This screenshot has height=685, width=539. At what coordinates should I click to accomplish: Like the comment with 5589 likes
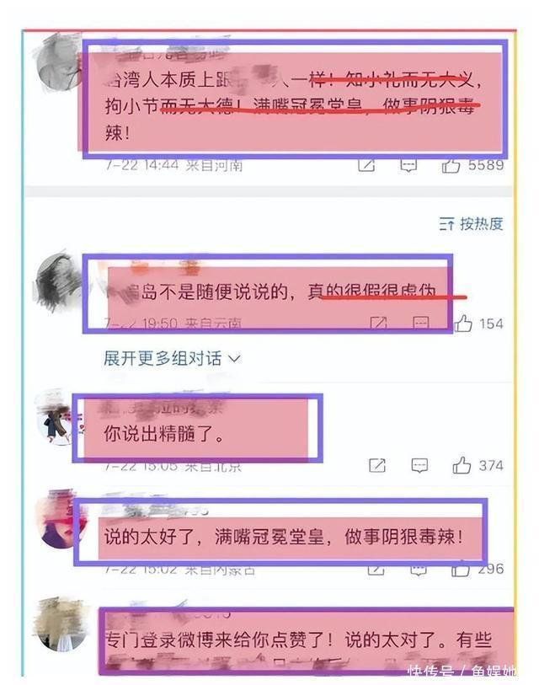pyautogui.click(x=451, y=166)
